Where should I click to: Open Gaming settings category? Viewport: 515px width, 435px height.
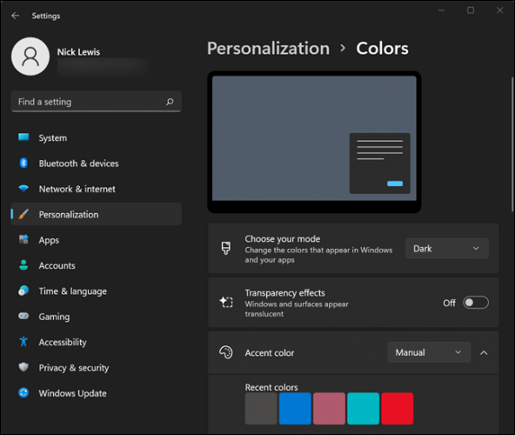point(97,317)
